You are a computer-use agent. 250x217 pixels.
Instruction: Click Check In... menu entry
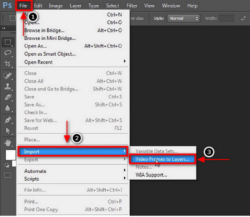coord(73,113)
